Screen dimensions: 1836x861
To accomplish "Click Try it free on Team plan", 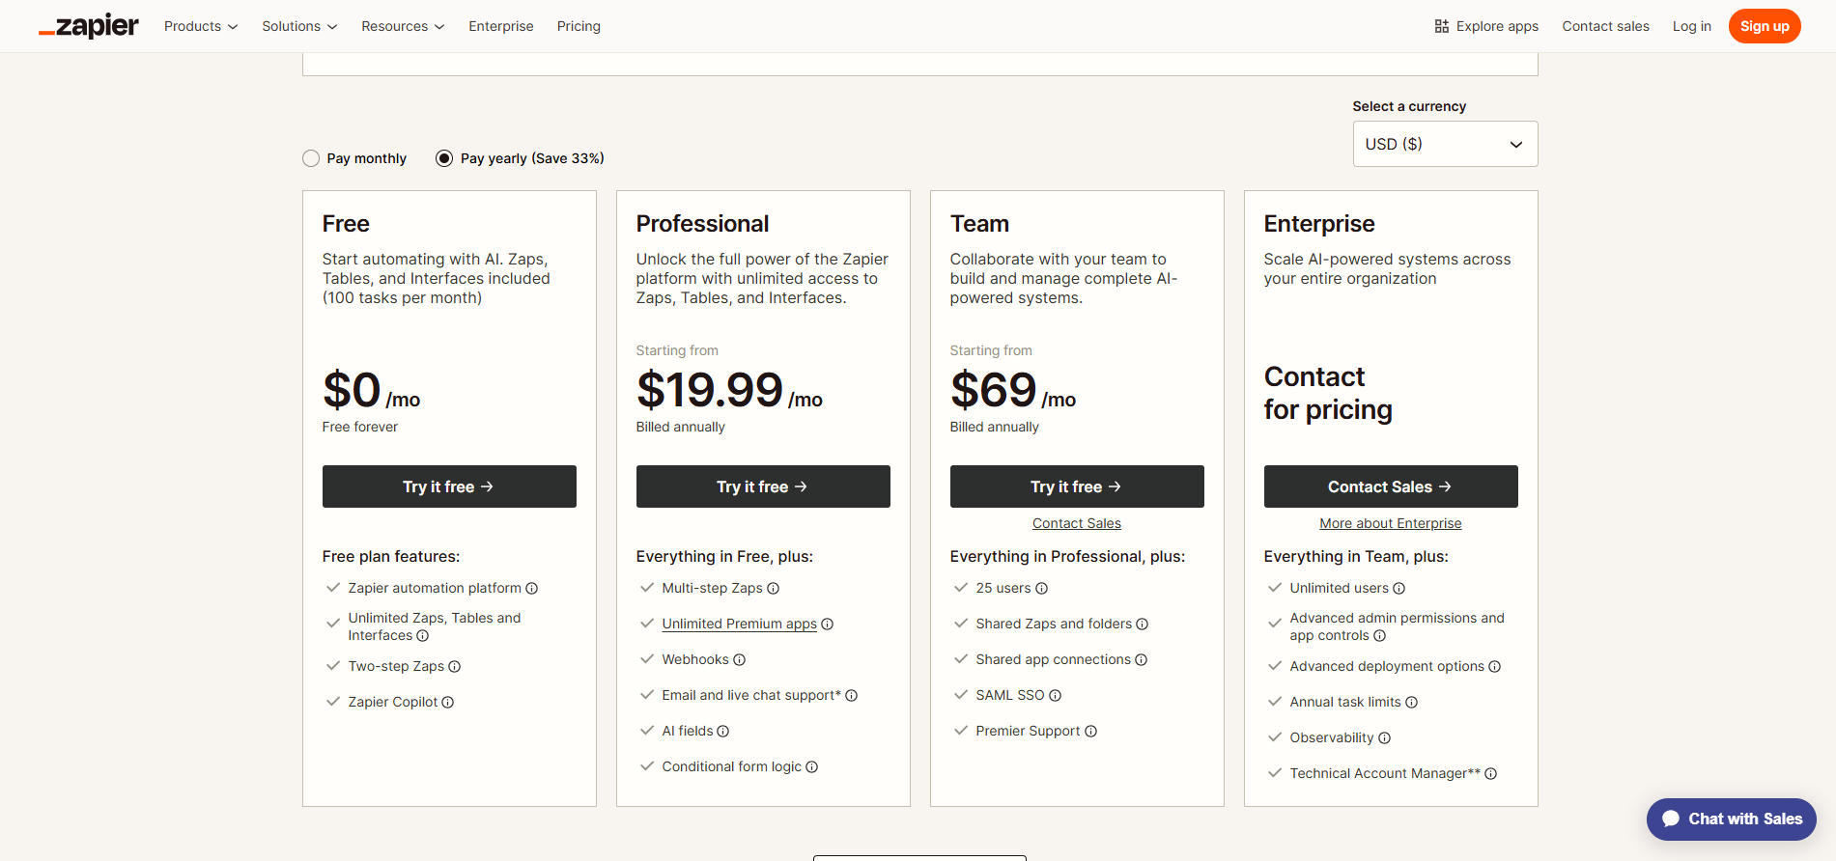I will pos(1077,486).
